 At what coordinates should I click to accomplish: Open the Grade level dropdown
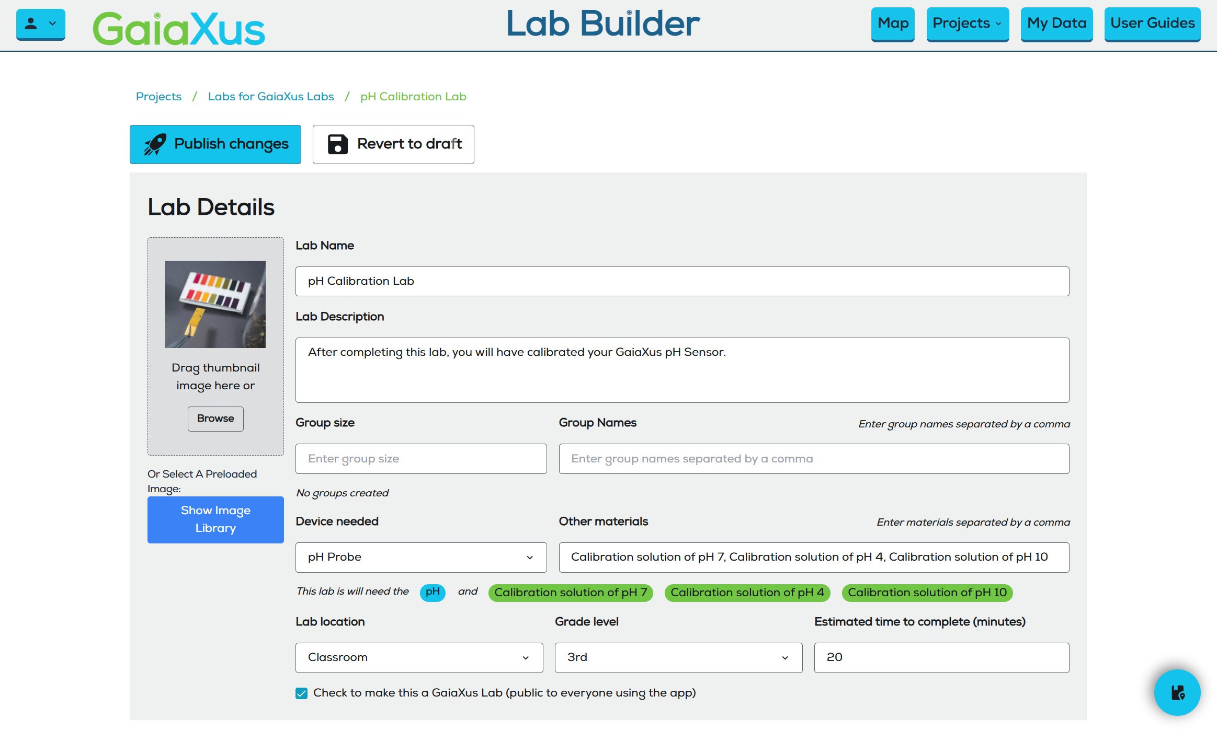(x=678, y=658)
